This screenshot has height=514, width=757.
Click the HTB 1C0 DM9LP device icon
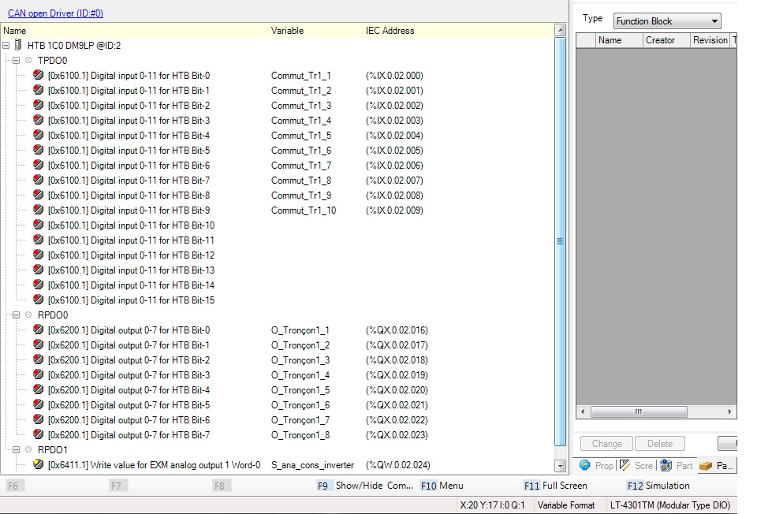pos(19,46)
